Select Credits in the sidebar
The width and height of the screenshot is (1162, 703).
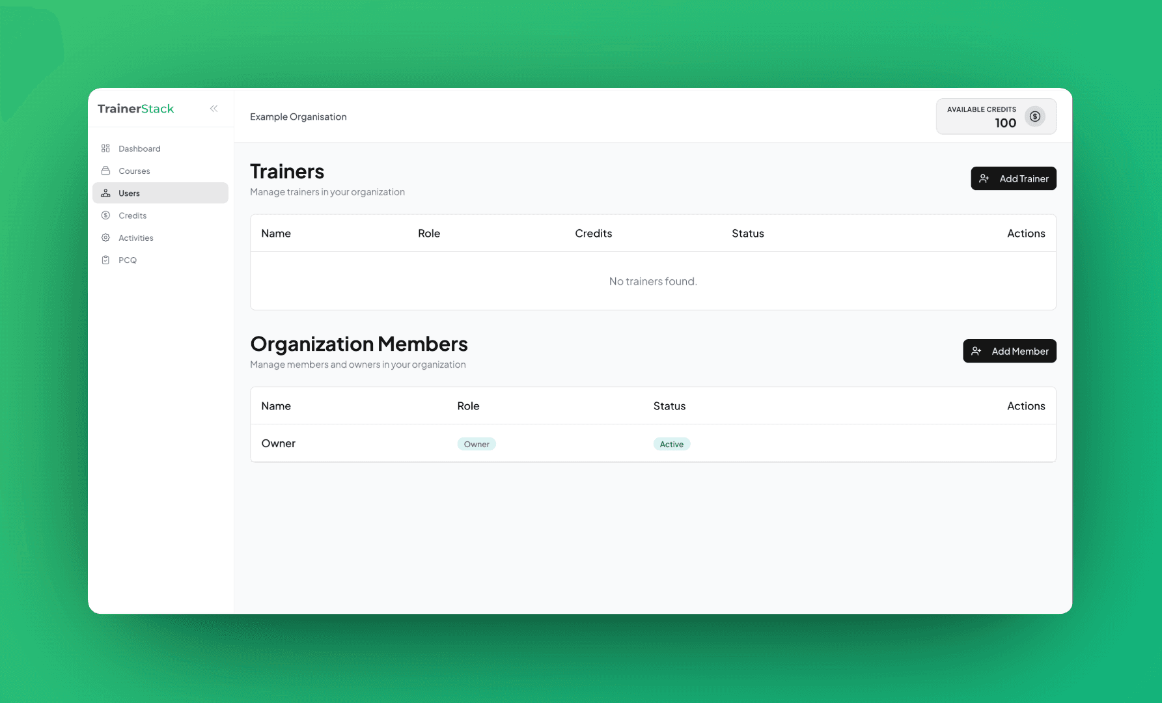pyautogui.click(x=132, y=215)
